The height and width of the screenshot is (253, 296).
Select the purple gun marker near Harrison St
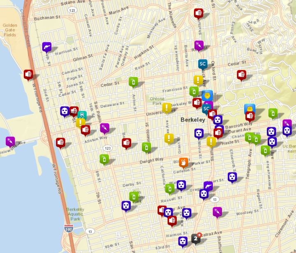pos(47,47)
